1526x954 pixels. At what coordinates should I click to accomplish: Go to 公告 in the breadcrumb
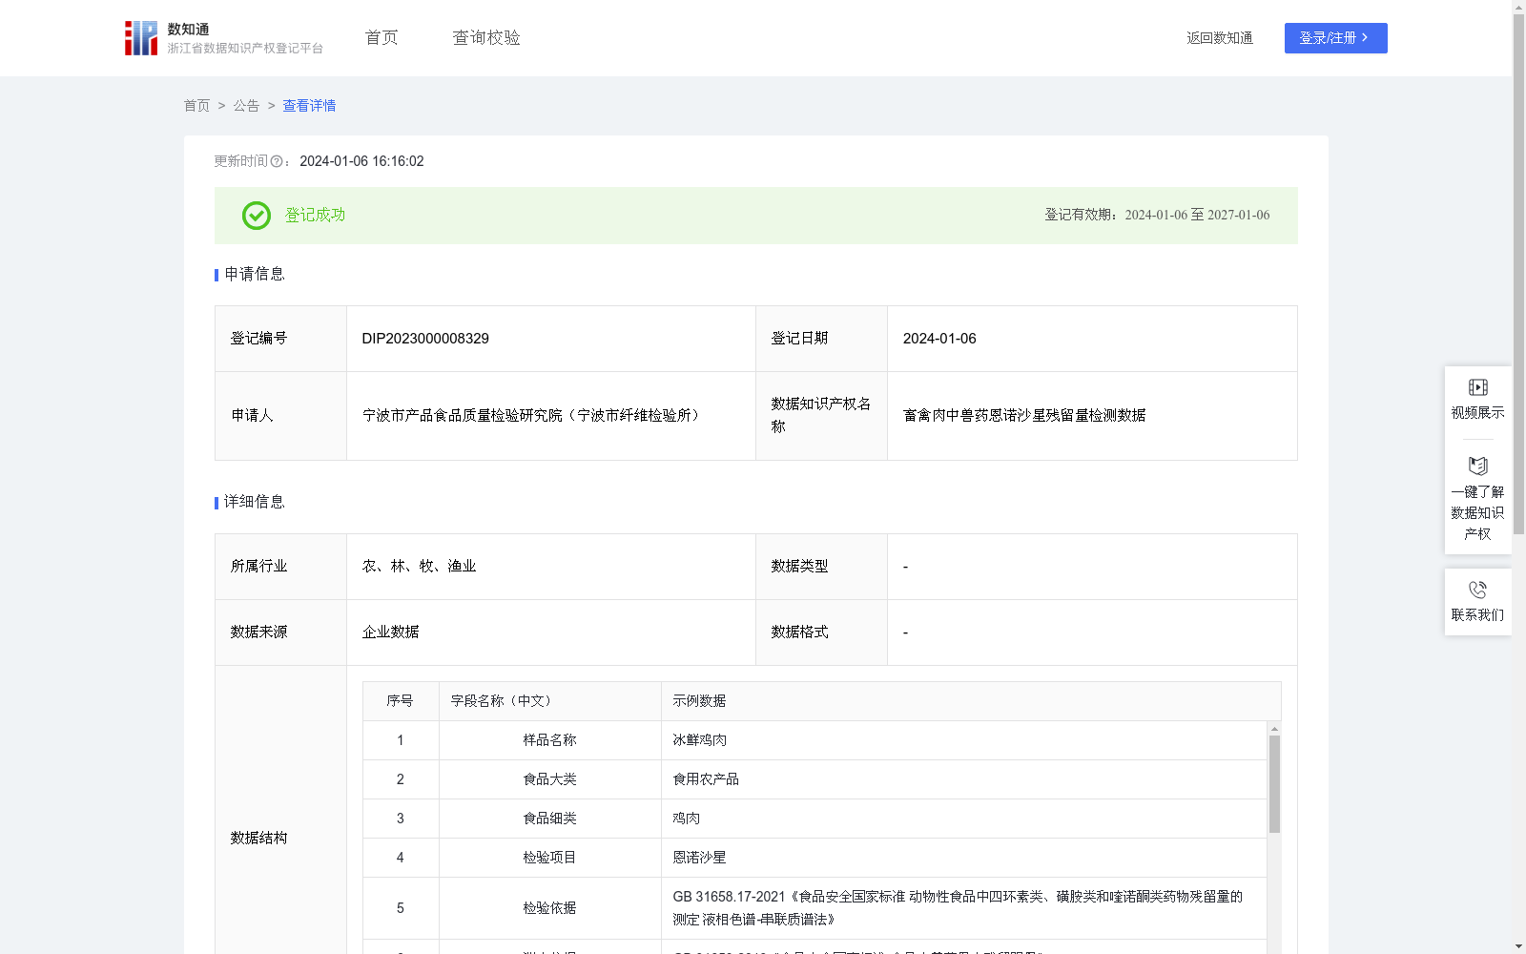point(246,106)
